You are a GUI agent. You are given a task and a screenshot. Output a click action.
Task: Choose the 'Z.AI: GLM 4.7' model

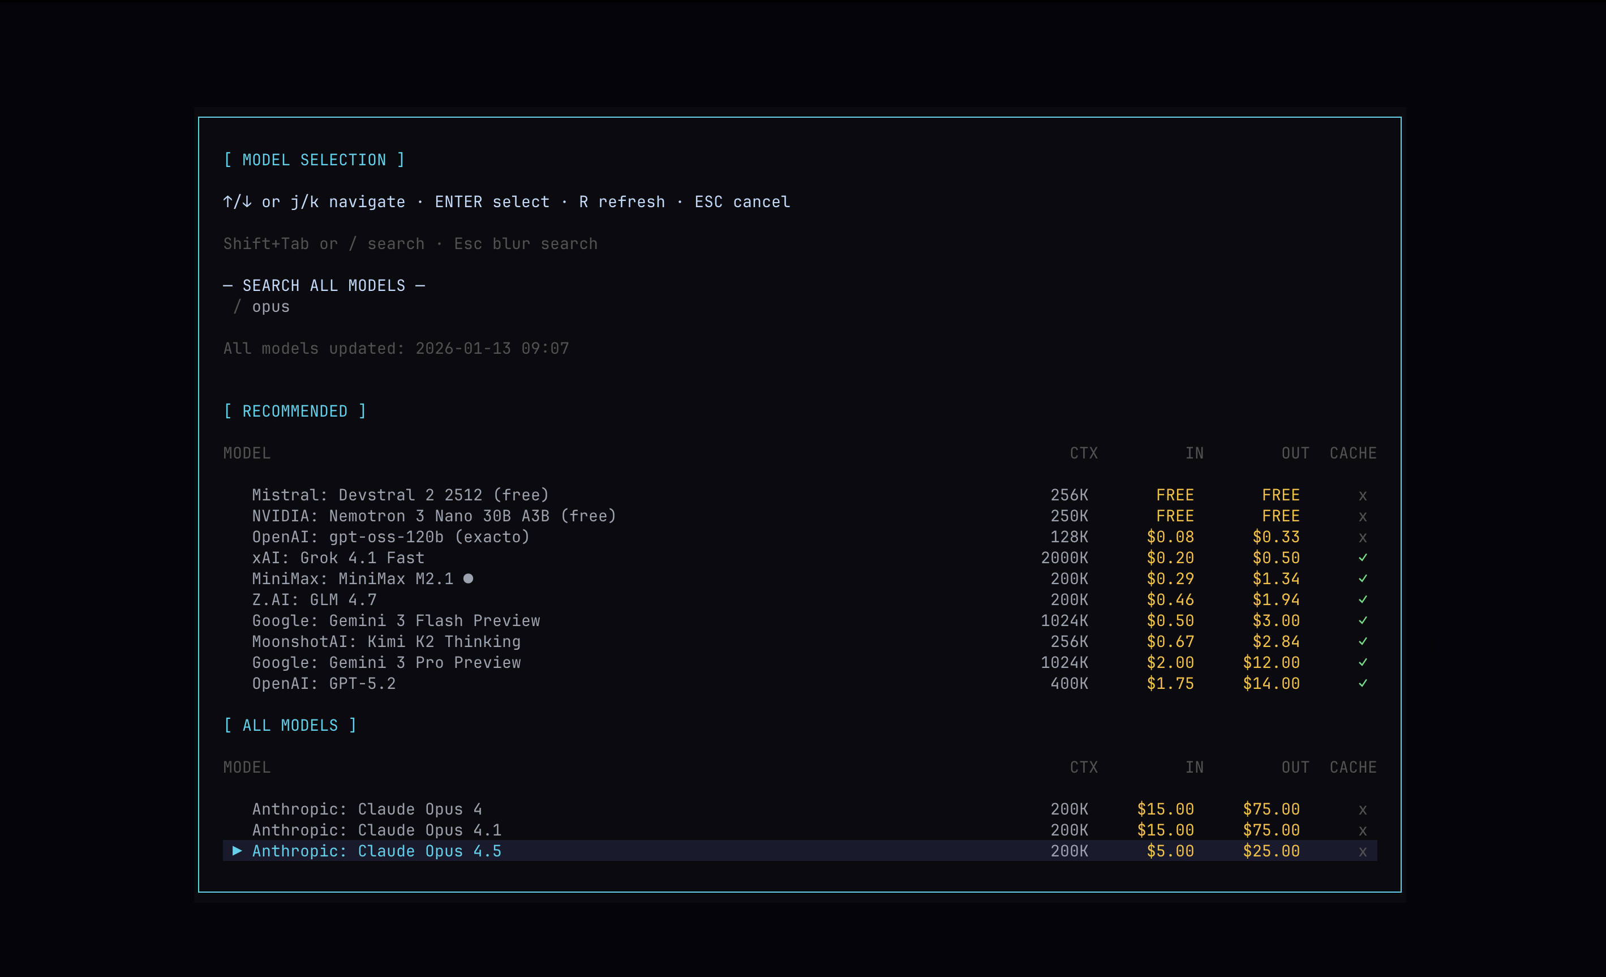click(314, 599)
